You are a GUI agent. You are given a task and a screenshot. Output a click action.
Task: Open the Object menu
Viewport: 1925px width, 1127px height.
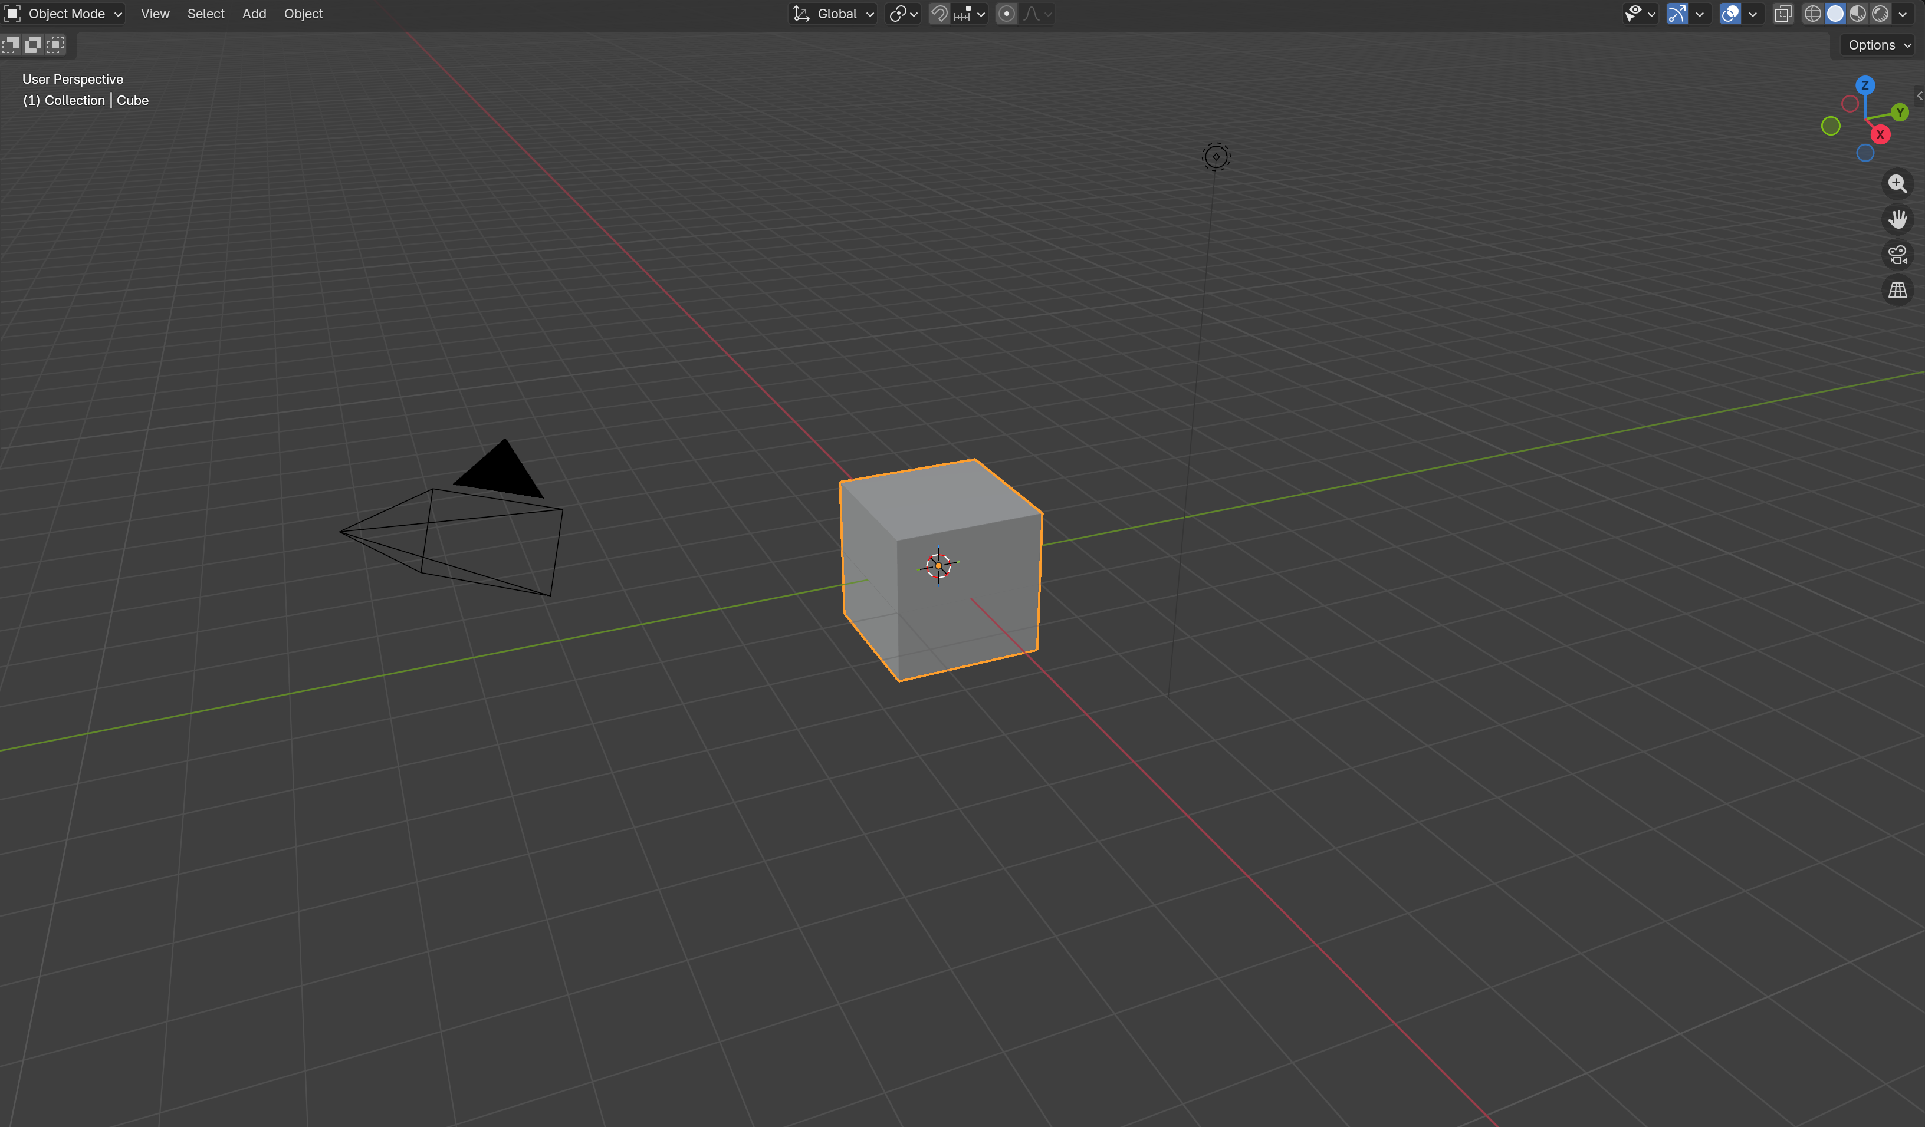pos(303,14)
